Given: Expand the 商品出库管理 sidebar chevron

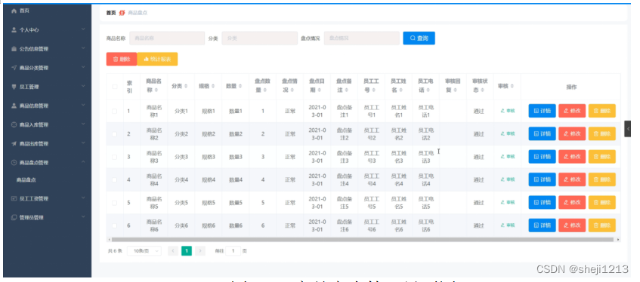Looking at the screenshot, I should (x=83, y=143).
